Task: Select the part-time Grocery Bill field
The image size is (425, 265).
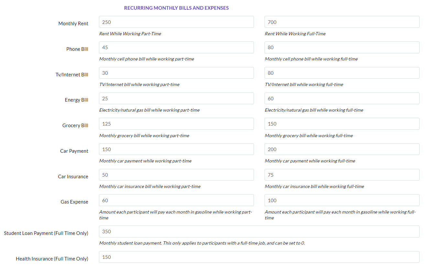Action: [x=176, y=124]
